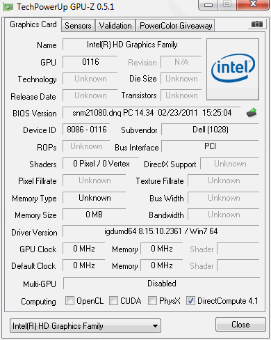Check the PhysX checkbox
Viewport: 271px width, 340px height.
click(x=152, y=300)
